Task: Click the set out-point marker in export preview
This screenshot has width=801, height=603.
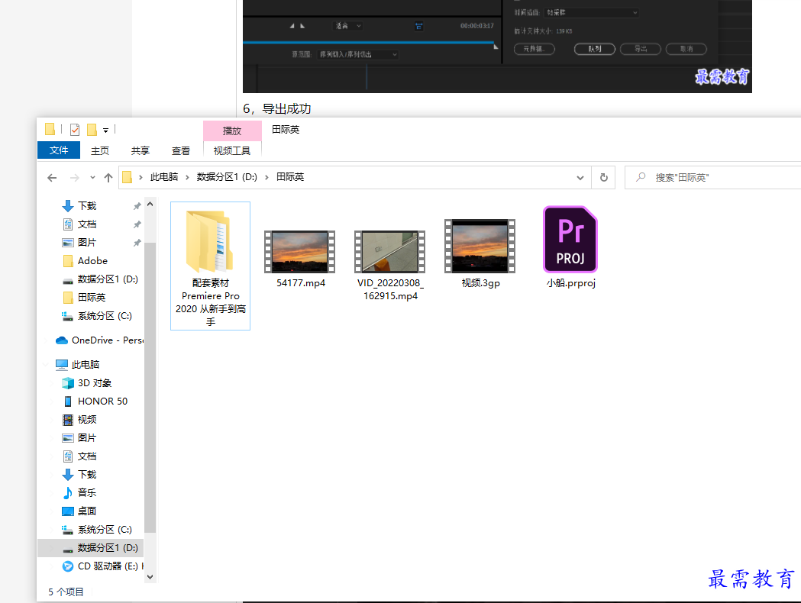Action: click(x=302, y=25)
